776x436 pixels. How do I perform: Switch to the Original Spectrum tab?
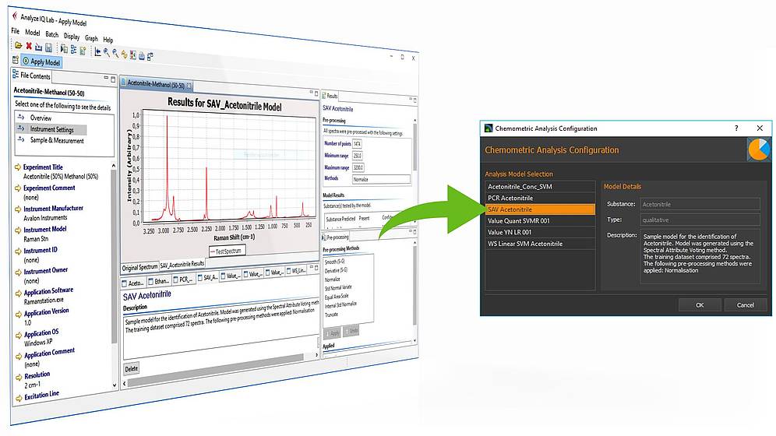coord(139,265)
